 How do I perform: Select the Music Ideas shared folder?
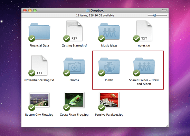click(109, 32)
